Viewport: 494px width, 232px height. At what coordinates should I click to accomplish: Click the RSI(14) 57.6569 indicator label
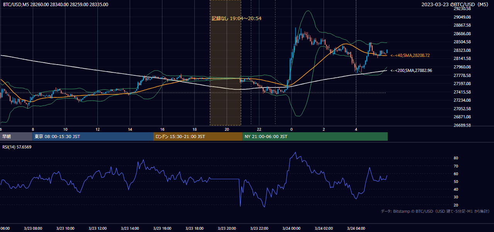[17, 147]
